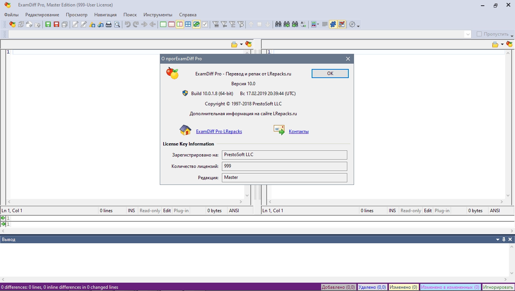Image resolution: width=515 pixels, height=291 pixels.
Task: Click the gear Options icon
Action: click(352, 24)
